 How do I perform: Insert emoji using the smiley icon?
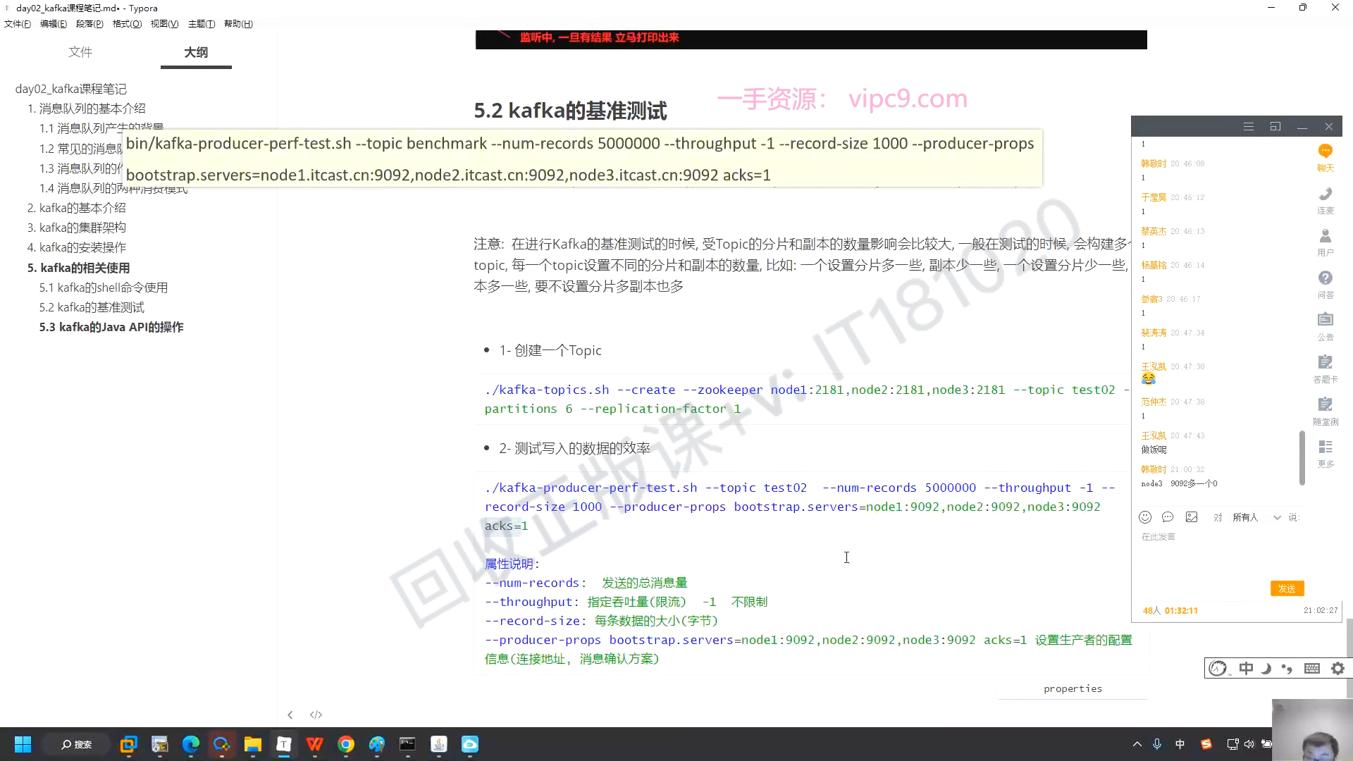(x=1145, y=517)
